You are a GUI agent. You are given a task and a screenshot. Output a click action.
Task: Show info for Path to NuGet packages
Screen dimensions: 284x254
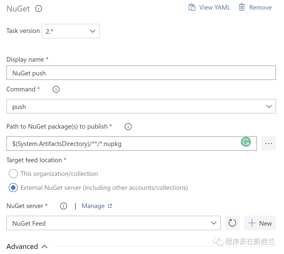[x=128, y=127]
